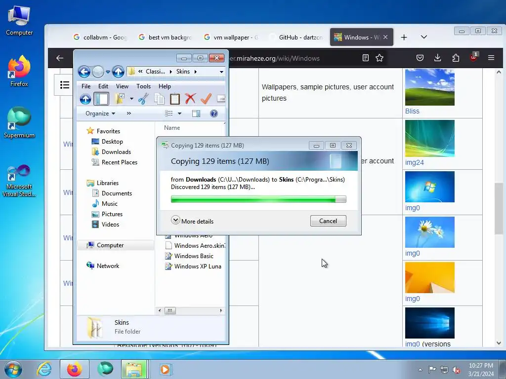This screenshot has width=506, height=379.
Task: Click Explorer's greyed Forward arrow button
Action: (x=98, y=72)
